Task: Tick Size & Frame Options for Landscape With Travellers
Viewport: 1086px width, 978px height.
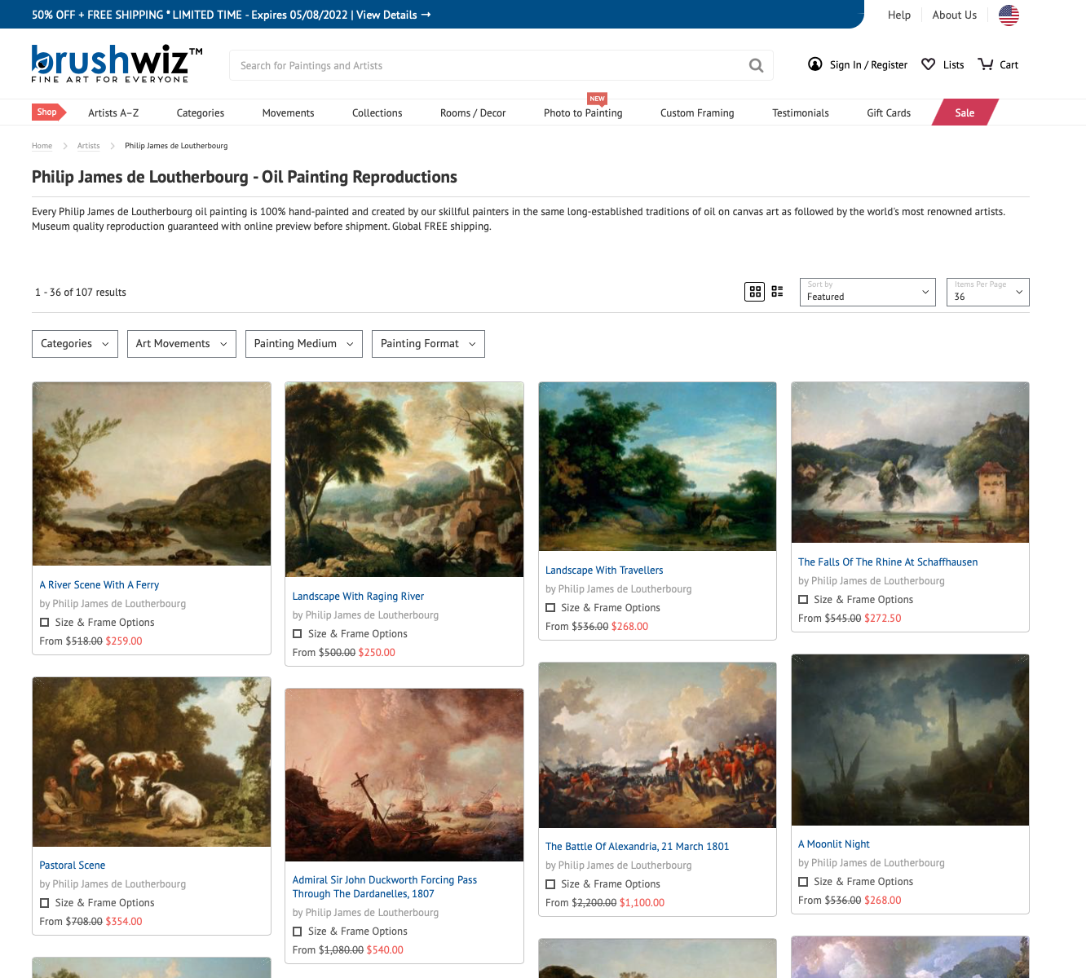Action: [550, 608]
